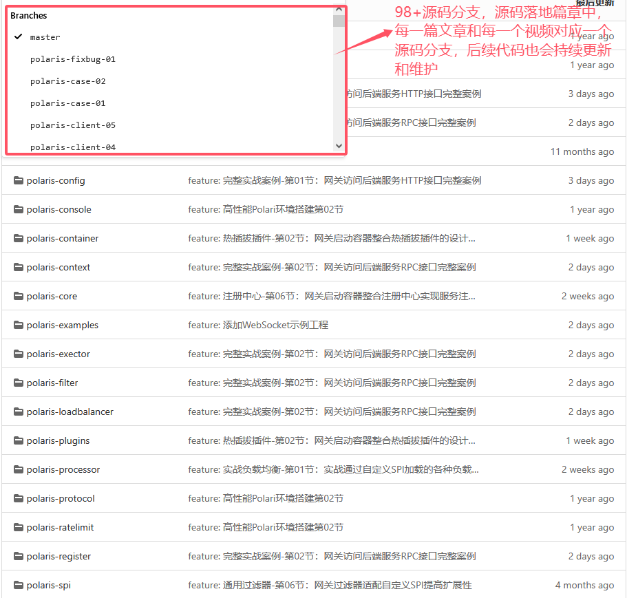Click the polaris-spi folder icon
Screen dimensions: 627x598
tap(19, 585)
